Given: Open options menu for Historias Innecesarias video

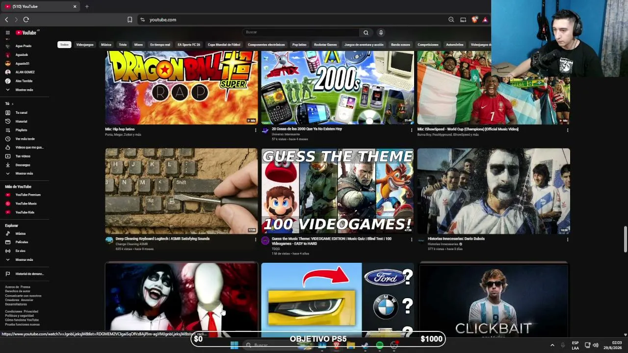Looking at the screenshot, I should [x=567, y=240].
